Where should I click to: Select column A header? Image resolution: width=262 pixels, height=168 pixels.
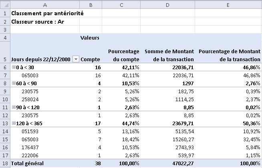pyautogui.click(x=45, y=5)
